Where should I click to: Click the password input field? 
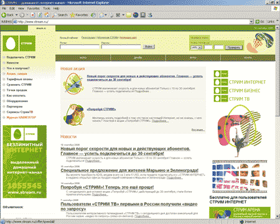point(121,47)
